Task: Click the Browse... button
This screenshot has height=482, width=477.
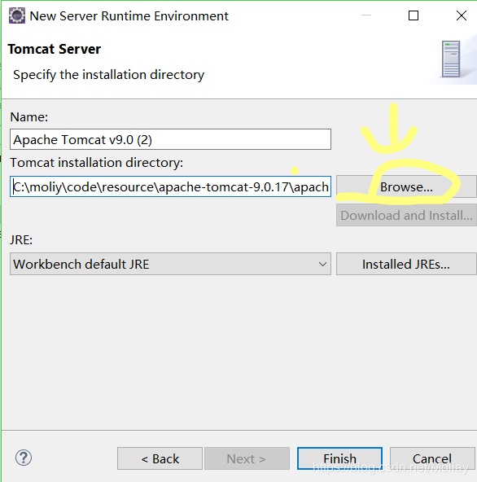Action: pos(406,186)
